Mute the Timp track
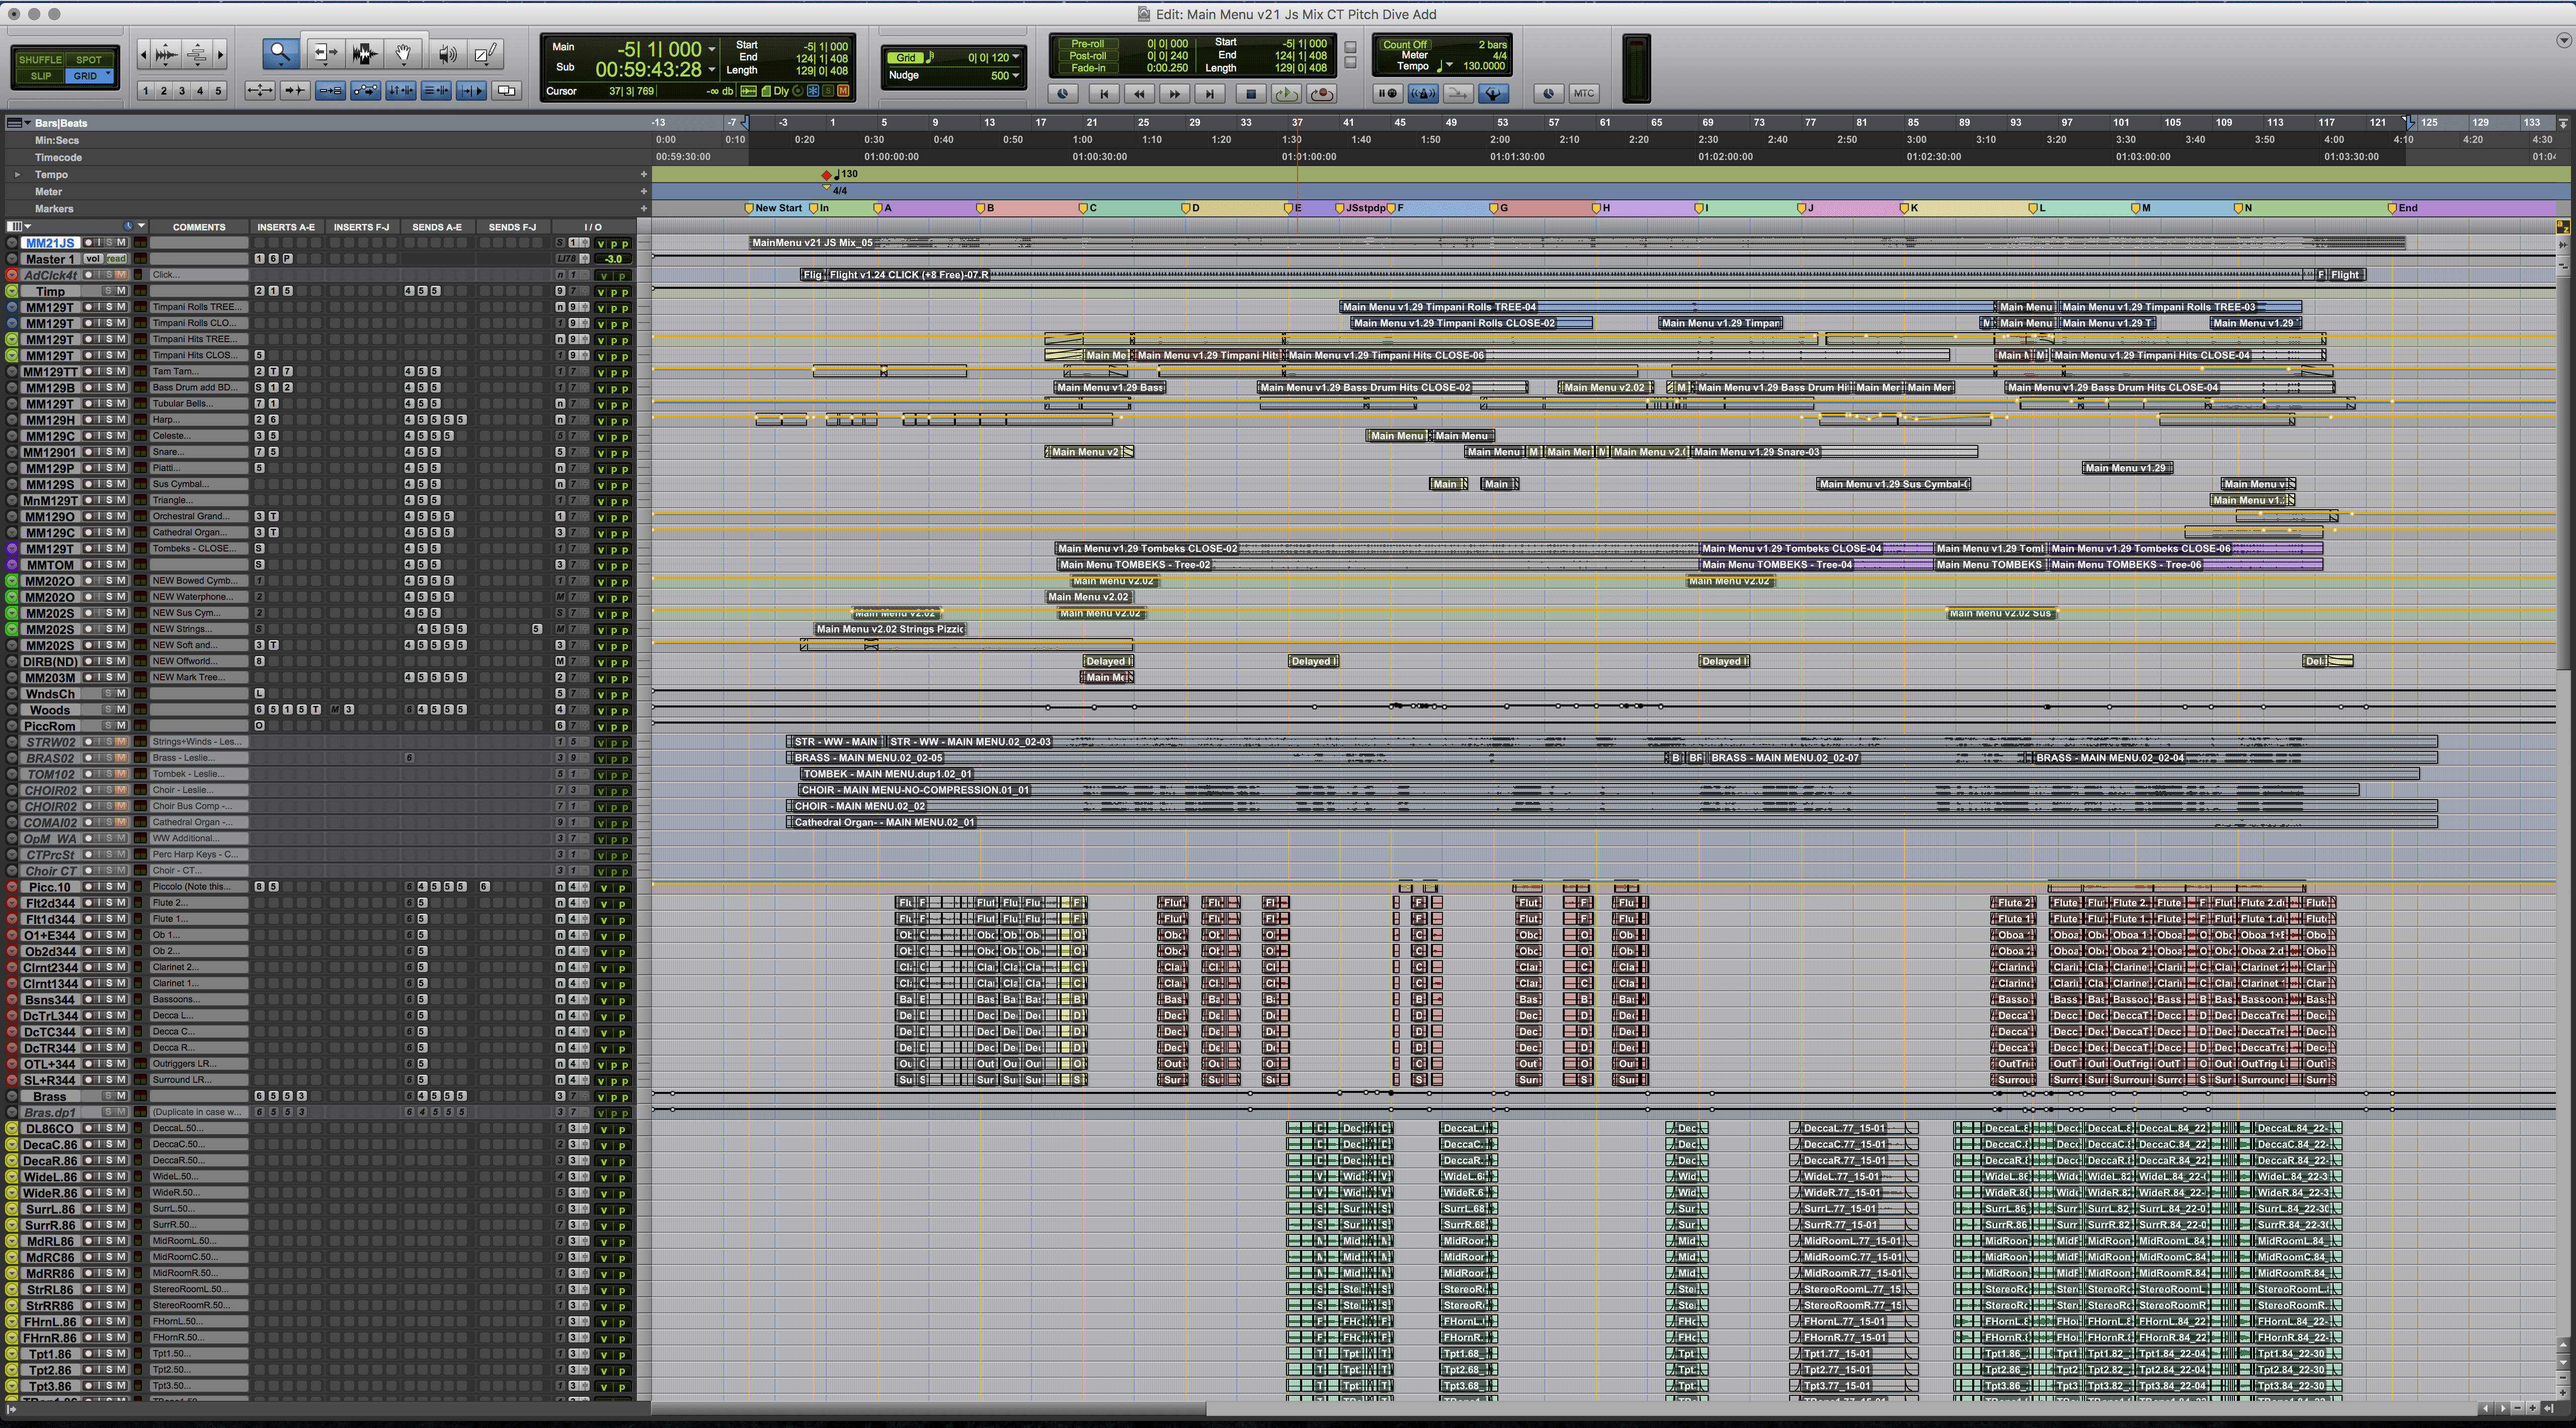This screenshot has width=2576, height=1428. pyautogui.click(x=122, y=291)
